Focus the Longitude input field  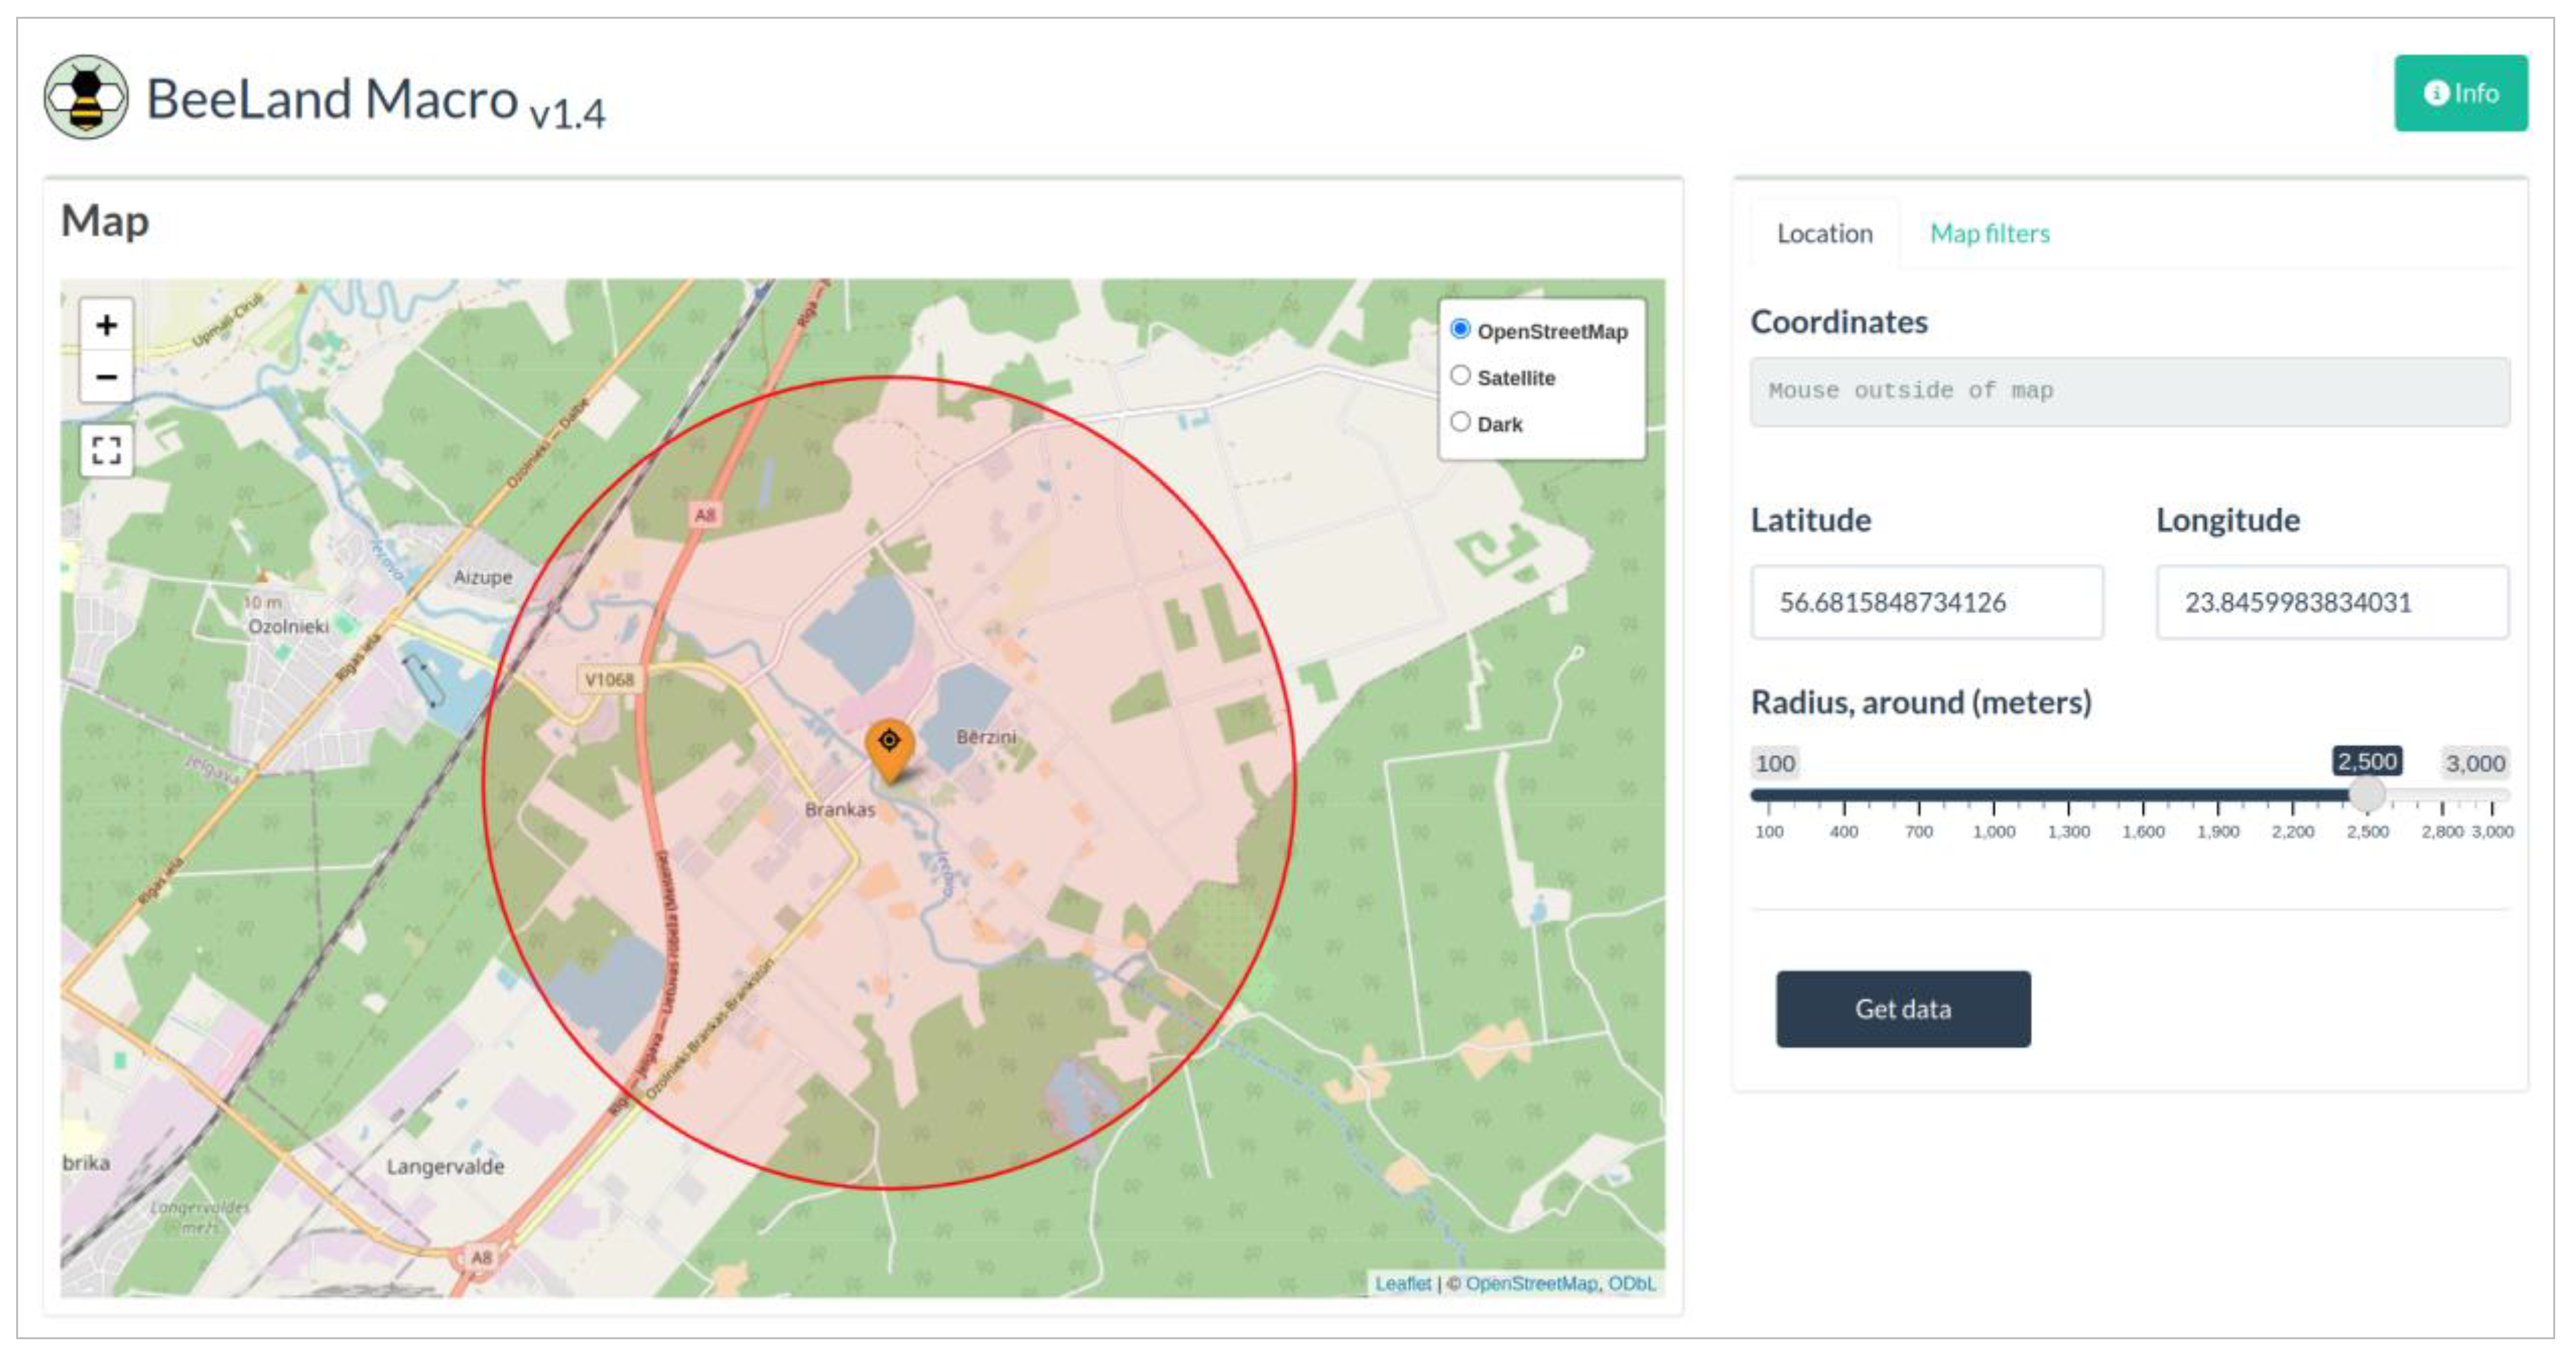2332,603
